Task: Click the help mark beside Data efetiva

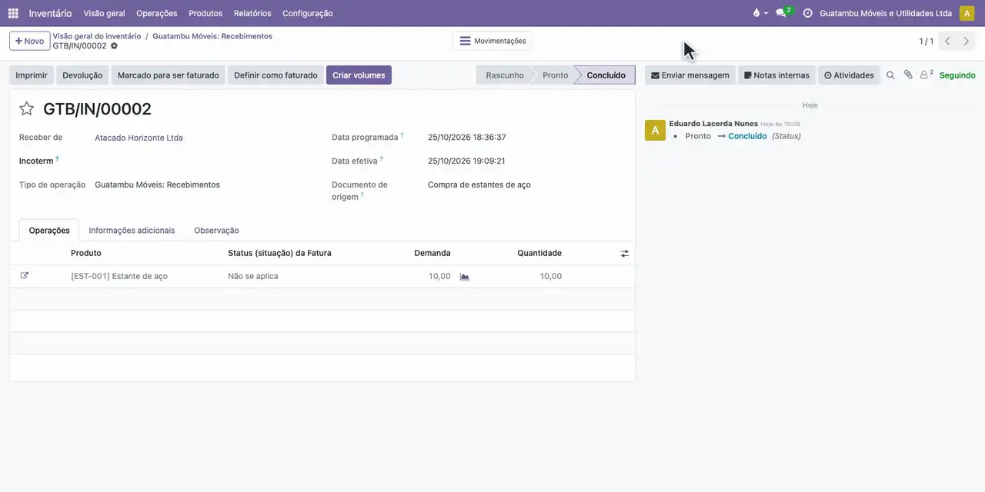Action: [382, 158]
